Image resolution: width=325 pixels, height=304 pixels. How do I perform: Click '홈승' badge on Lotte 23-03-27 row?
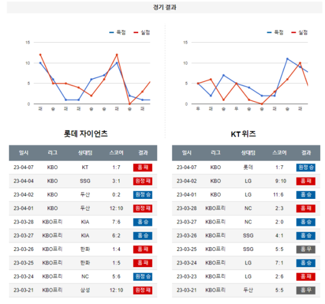tap(142, 236)
